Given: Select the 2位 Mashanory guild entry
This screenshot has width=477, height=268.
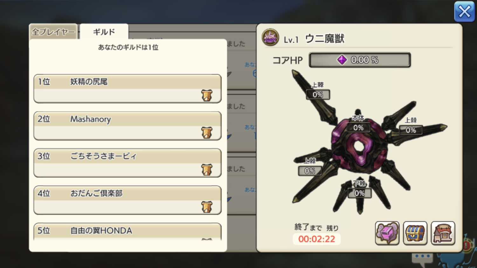Looking at the screenshot, I should tap(128, 126).
